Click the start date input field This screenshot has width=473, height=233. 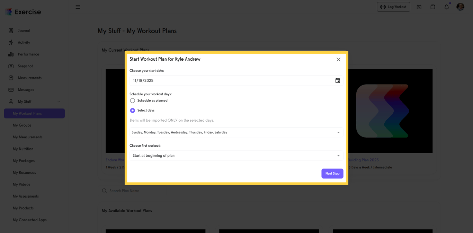click(236, 80)
